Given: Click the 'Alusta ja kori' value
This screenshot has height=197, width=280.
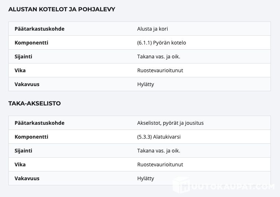Looking at the screenshot, I should coord(153,29).
